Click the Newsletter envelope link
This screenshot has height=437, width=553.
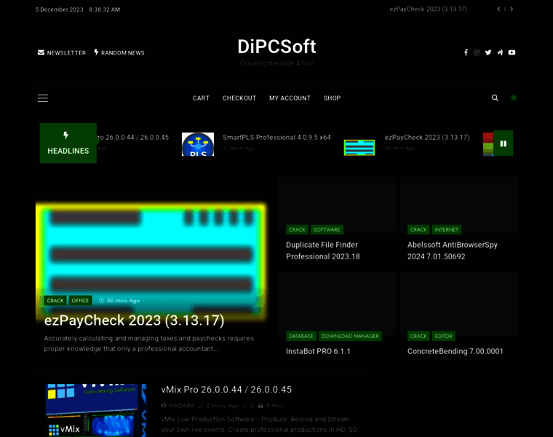point(62,52)
